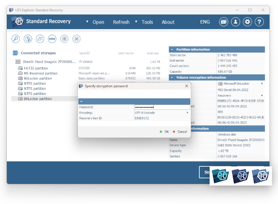278x204 pixels.
Task: Click the teal UFS Explorer folder icon
Action: [220, 176]
